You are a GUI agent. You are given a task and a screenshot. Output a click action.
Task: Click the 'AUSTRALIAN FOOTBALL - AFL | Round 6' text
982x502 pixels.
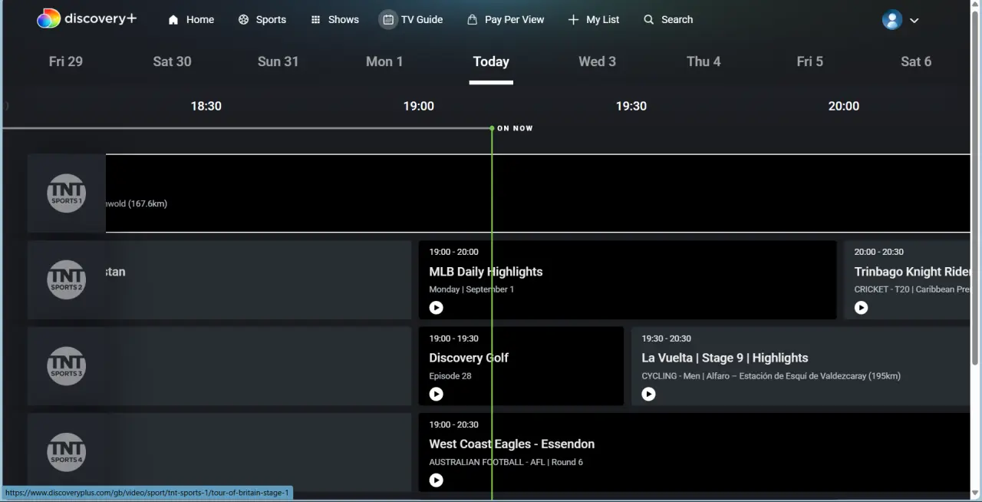pyautogui.click(x=506, y=462)
